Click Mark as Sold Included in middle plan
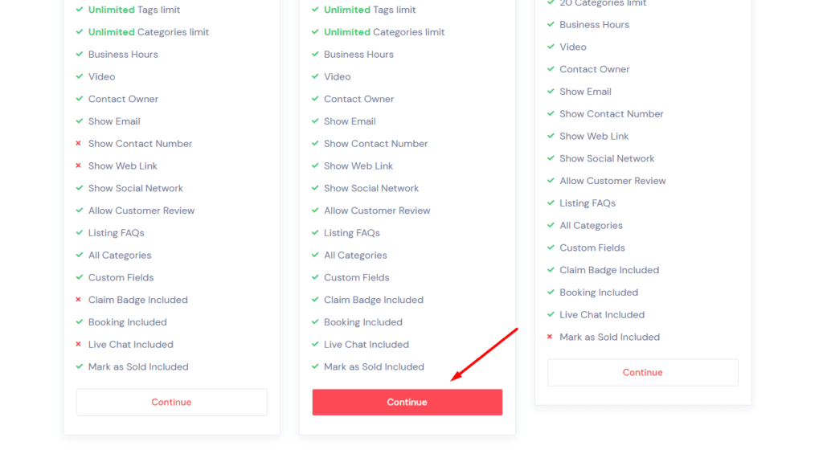This screenshot has height=450, width=823. (x=374, y=366)
